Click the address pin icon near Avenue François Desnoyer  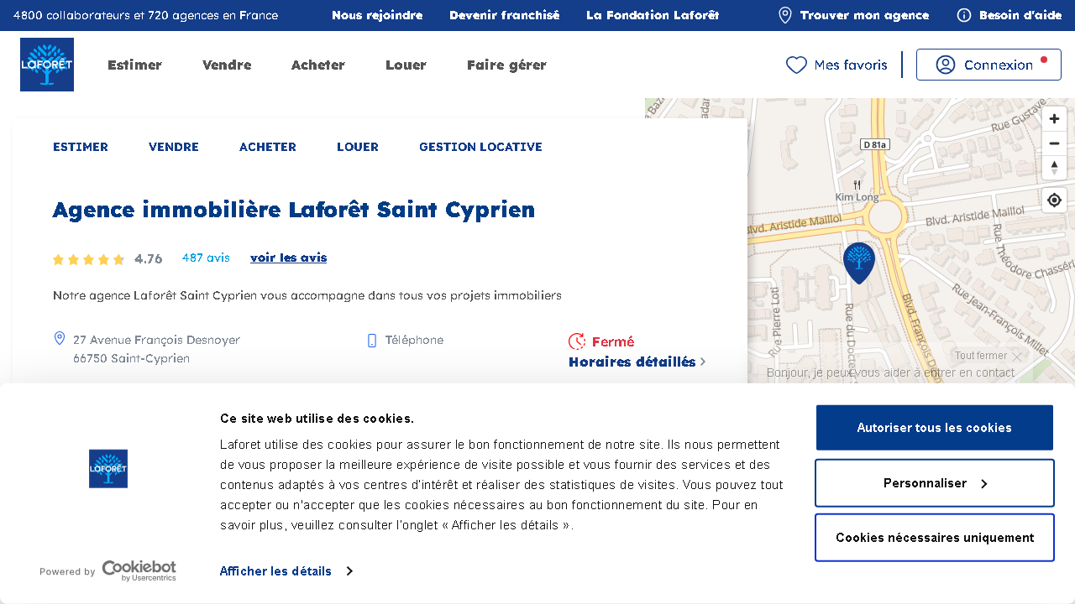[60, 338]
